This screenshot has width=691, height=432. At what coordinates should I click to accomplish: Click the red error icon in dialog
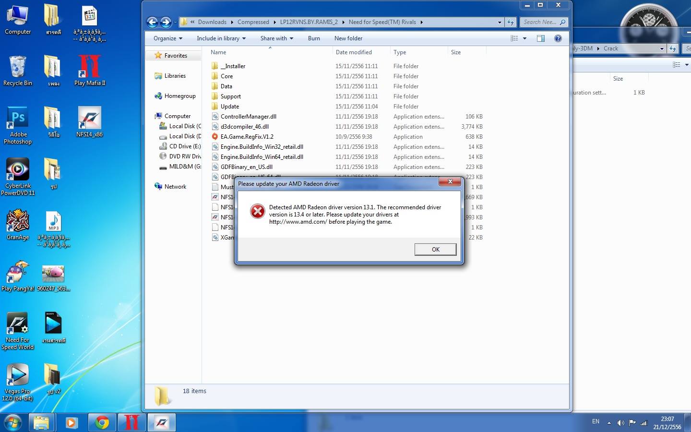[258, 211]
